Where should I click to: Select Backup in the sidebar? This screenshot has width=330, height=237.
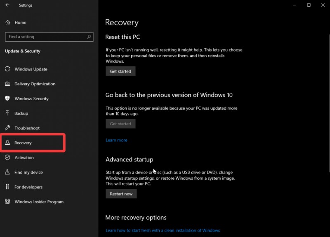[21, 113]
